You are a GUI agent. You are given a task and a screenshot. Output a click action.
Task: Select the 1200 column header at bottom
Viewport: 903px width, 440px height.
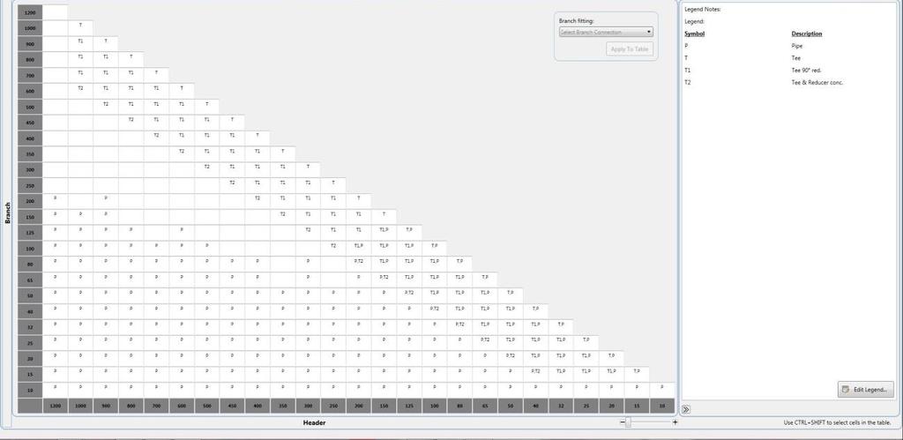(x=56, y=406)
